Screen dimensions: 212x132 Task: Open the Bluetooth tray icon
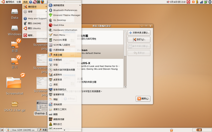pyautogui.click(x=210, y=2)
